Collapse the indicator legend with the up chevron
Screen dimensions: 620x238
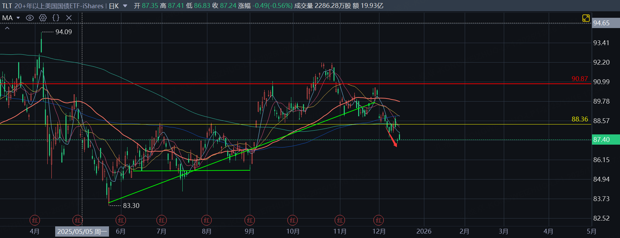coord(7,28)
